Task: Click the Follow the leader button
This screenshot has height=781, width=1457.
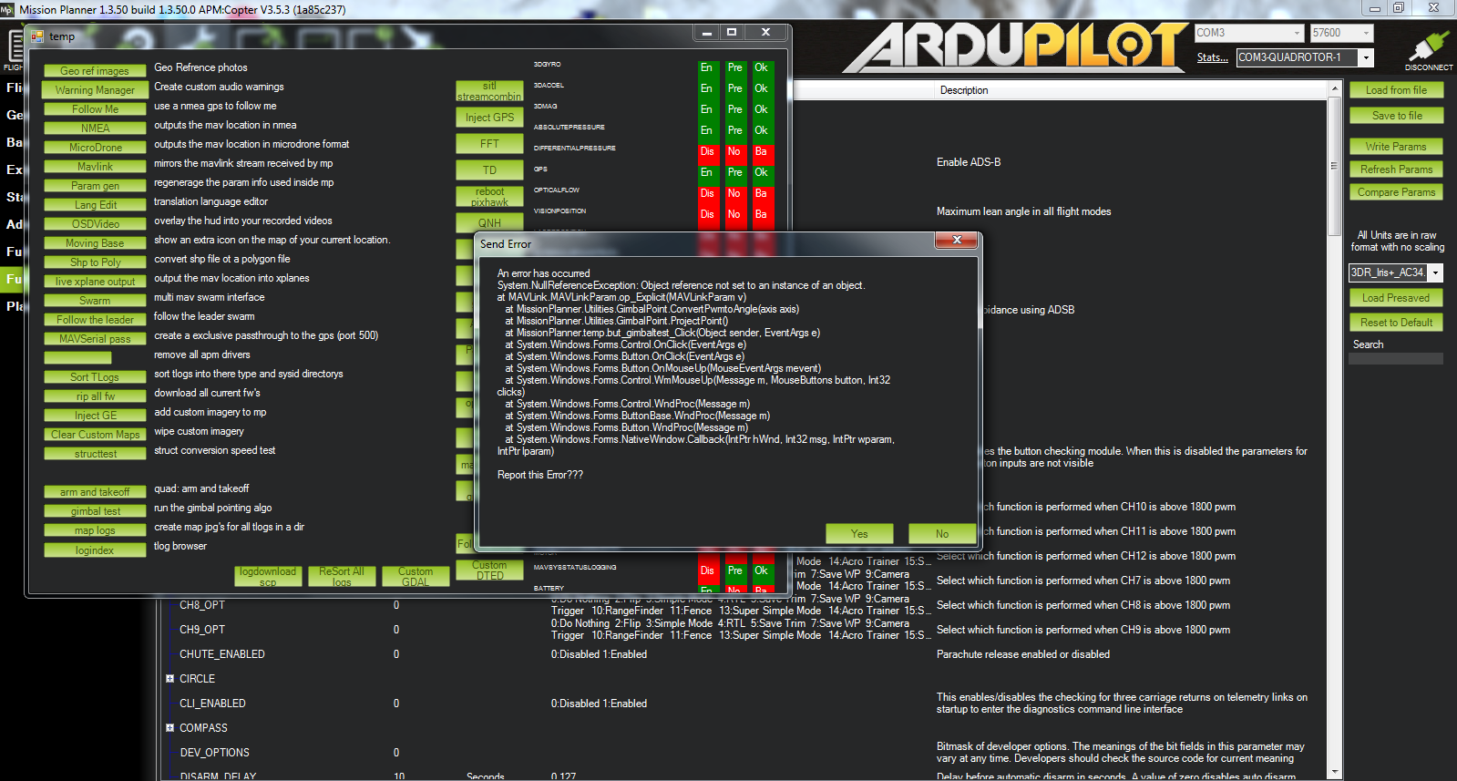Action: point(95,320)
